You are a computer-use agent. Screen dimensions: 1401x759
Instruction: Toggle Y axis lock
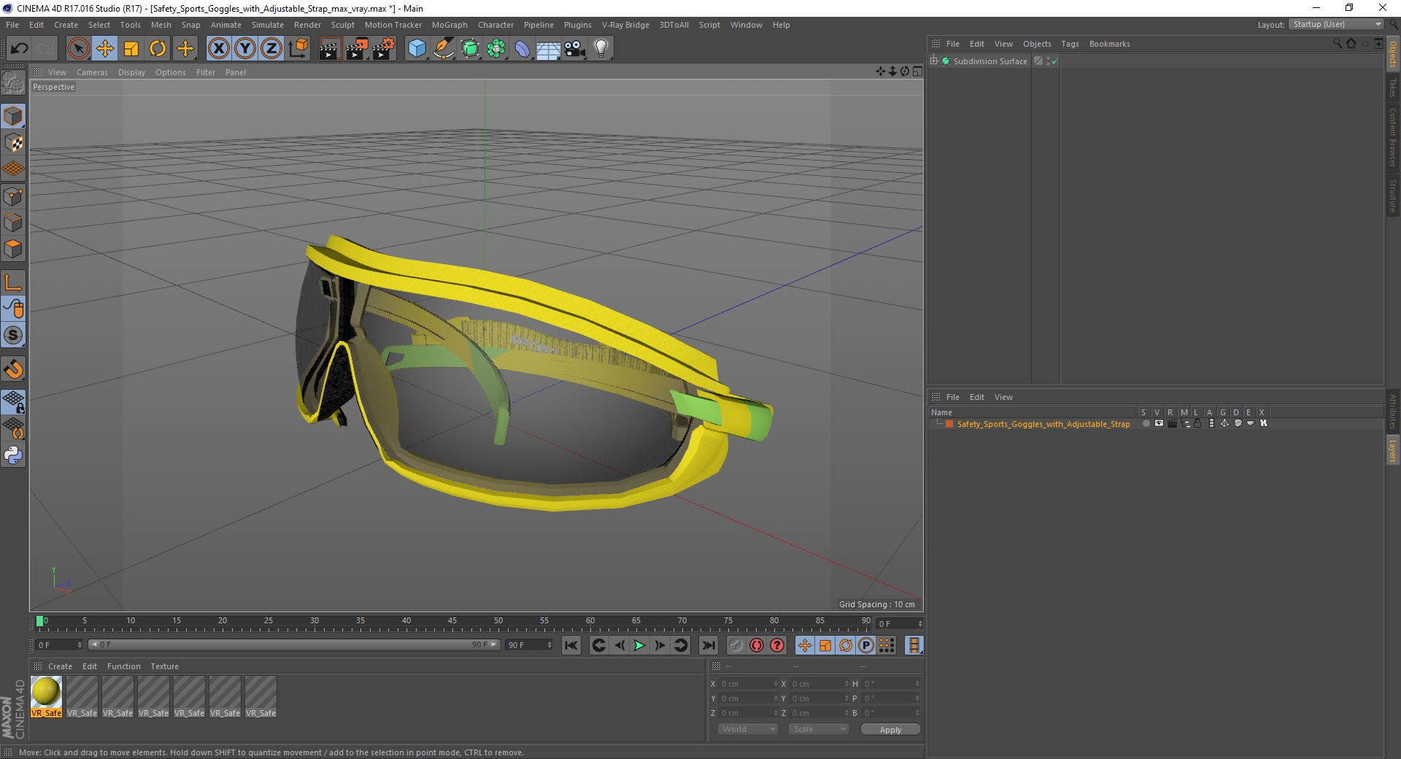pyautogui.click(x=245, y=49)
